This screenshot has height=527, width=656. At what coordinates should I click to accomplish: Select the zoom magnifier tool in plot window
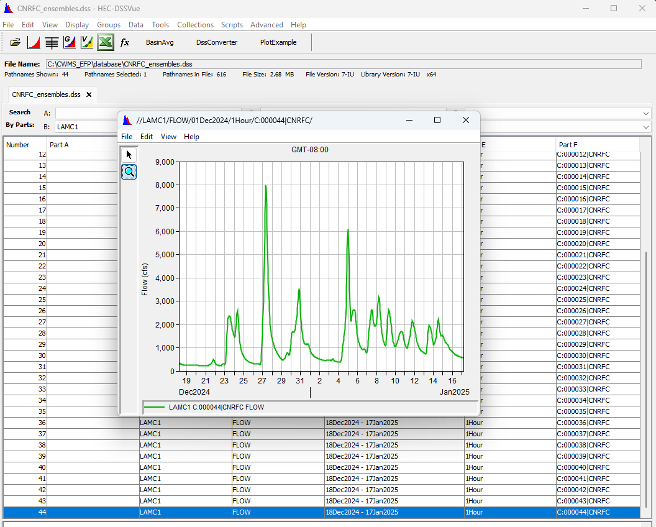click(x=129, y=172)
